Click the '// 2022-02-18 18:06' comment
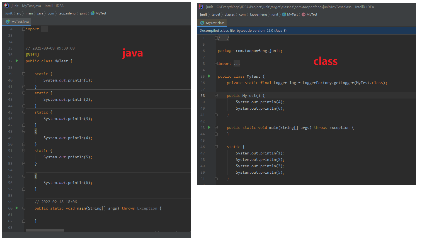The height and width of the screenshot is (241, 422). click(x=56, y=202)
